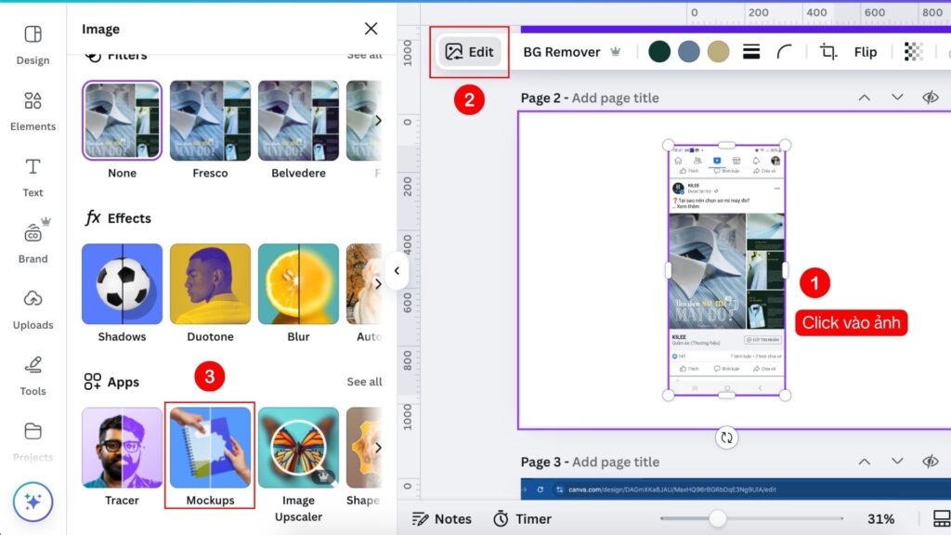The height and width of the screenshot is (535, 951).
Task: Apply the None filter thumbnail
Action: pyautogui.click(x=122, y=121)
